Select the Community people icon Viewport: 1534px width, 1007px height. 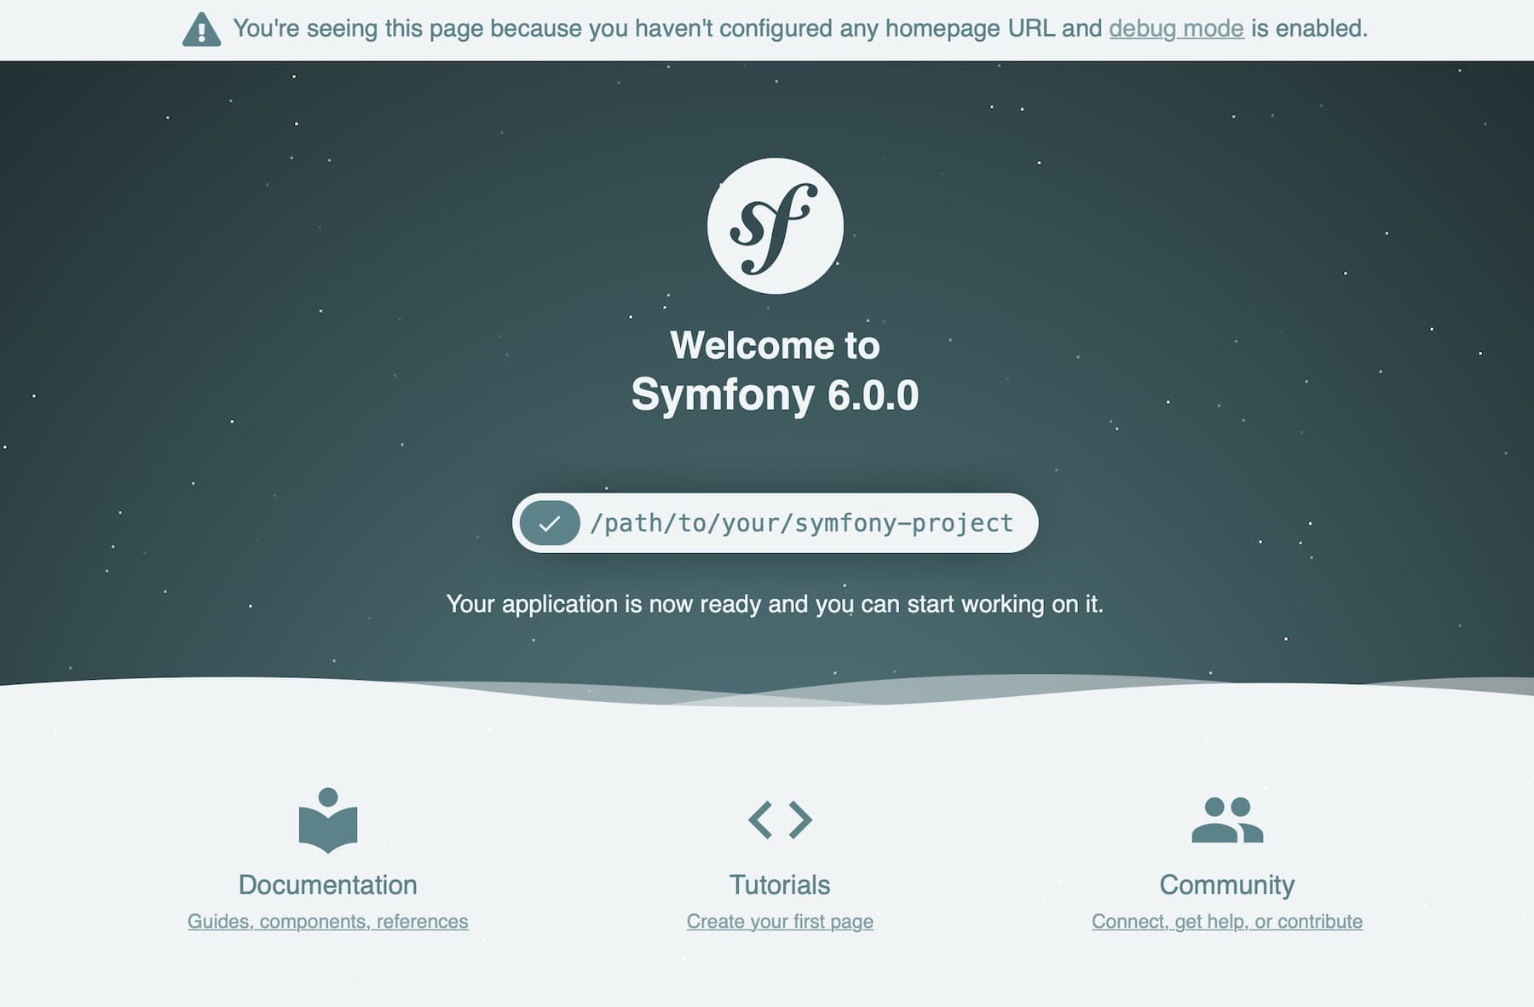1227,820
